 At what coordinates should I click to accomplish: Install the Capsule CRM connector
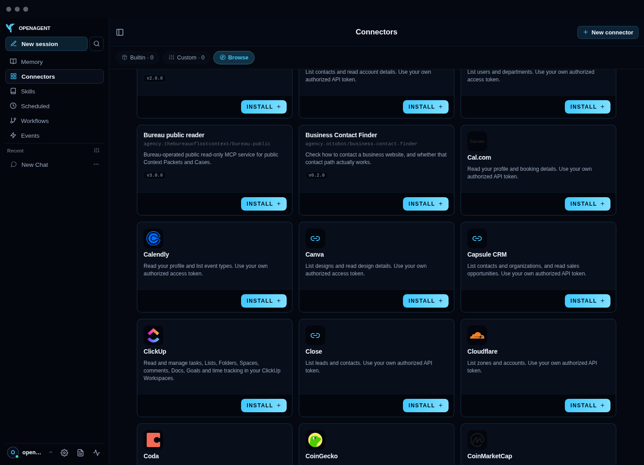588,301
